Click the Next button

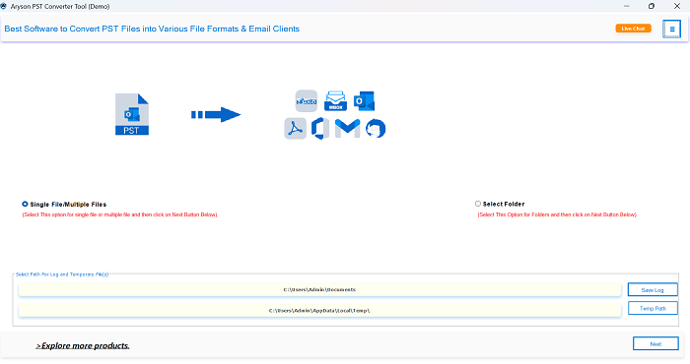pos(655,343)
